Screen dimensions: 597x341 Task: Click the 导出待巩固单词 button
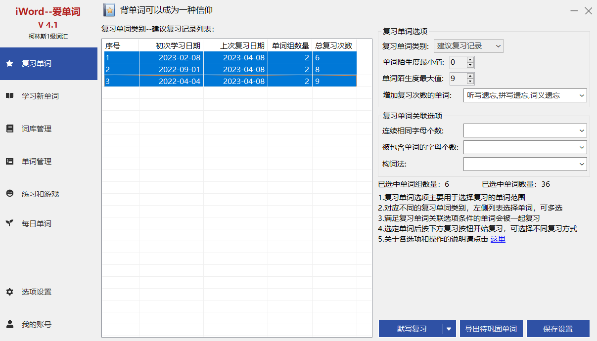click(x=491, y=329)
